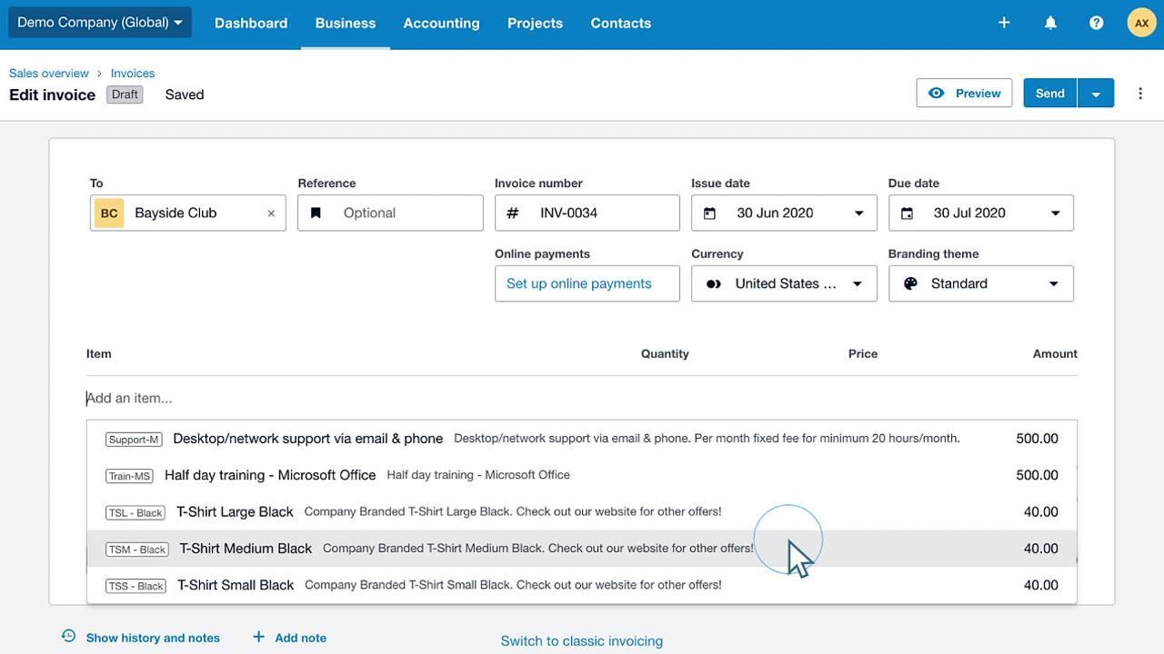The image size is (1164, 654).
Task: Click the Issue date calendar icon
Action: pos(710,213)
